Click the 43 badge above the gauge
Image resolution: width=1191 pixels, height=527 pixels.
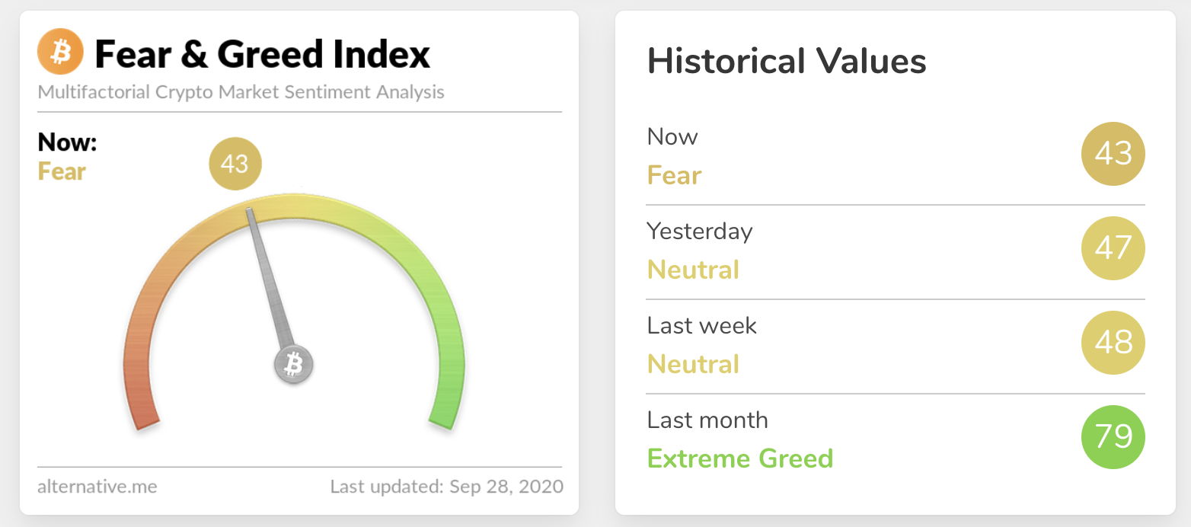tap(235, 163)
